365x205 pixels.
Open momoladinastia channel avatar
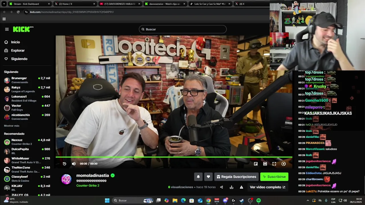coord(66,179)
